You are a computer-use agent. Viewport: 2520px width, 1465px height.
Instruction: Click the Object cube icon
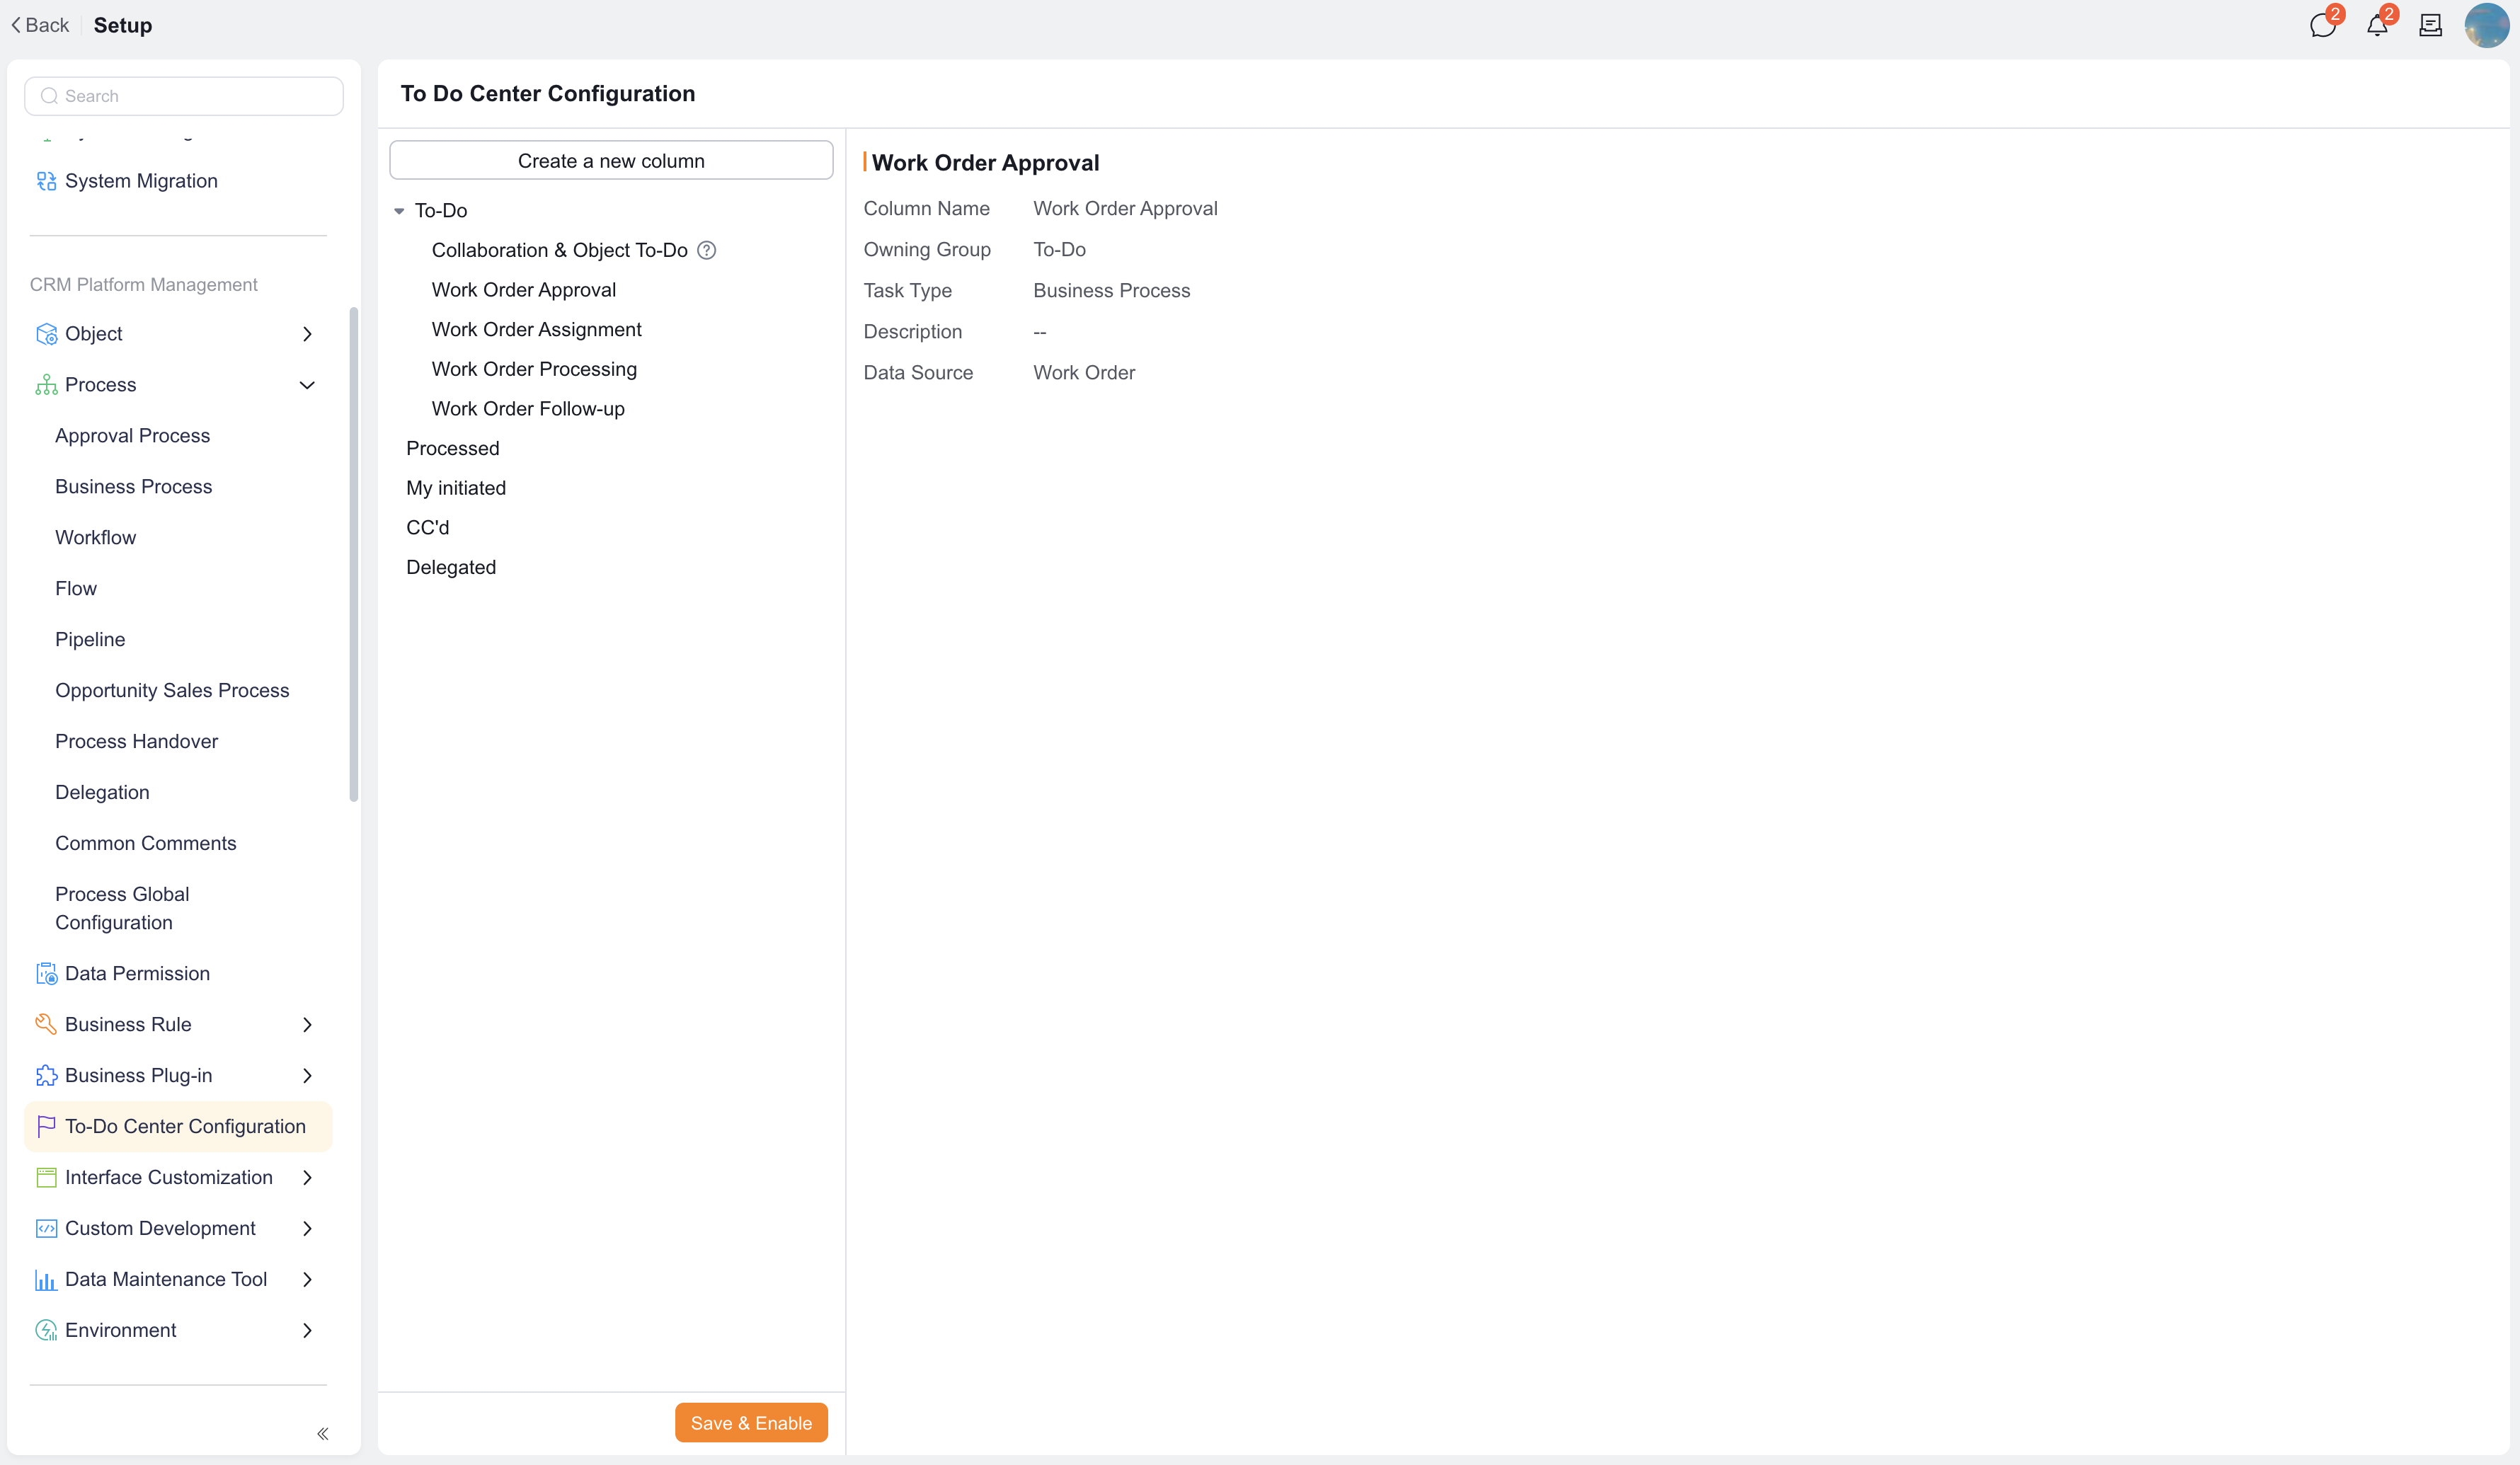click(46, 334)
